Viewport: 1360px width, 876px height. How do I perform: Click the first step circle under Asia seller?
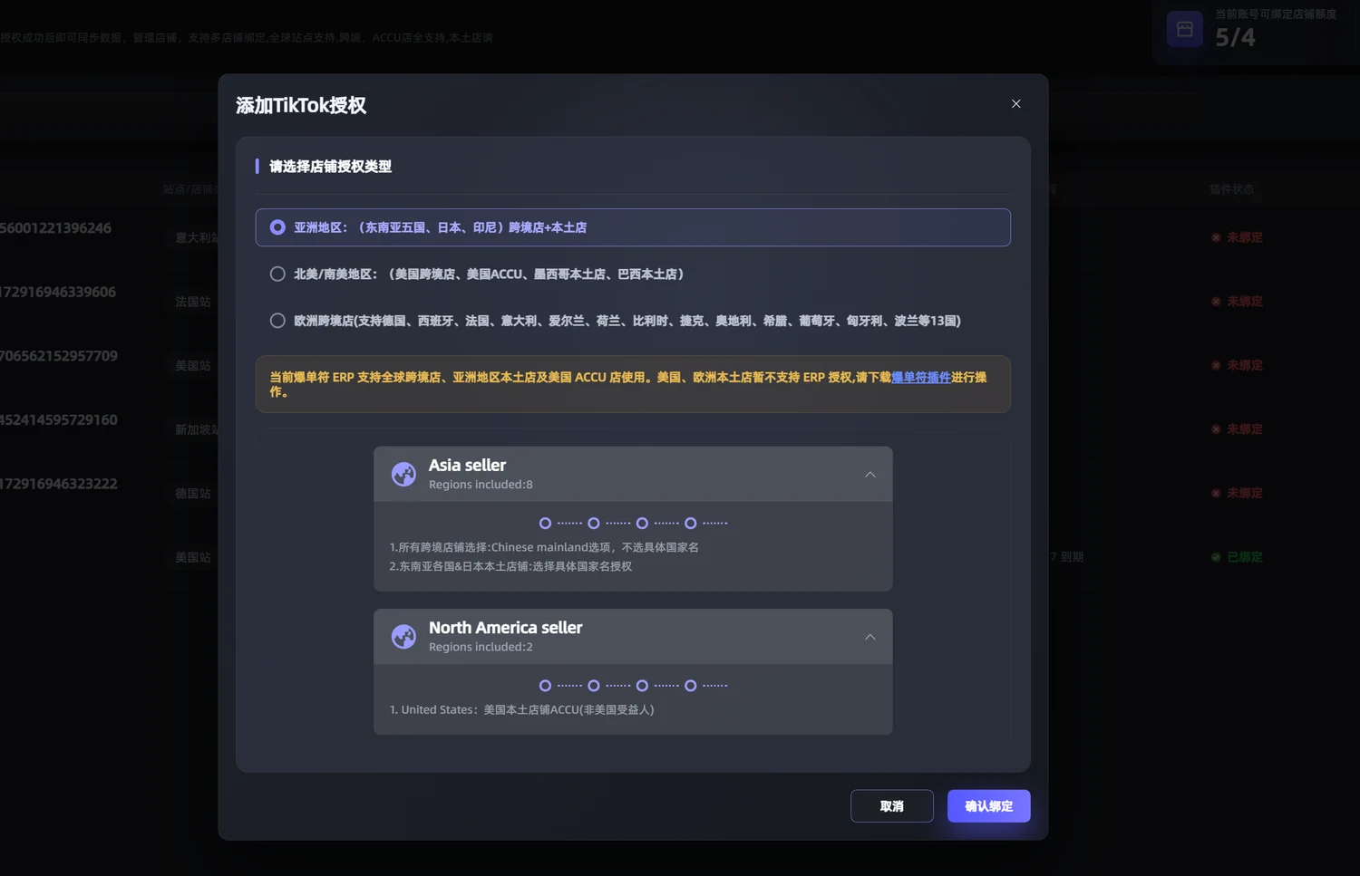(x=545, y=524)
